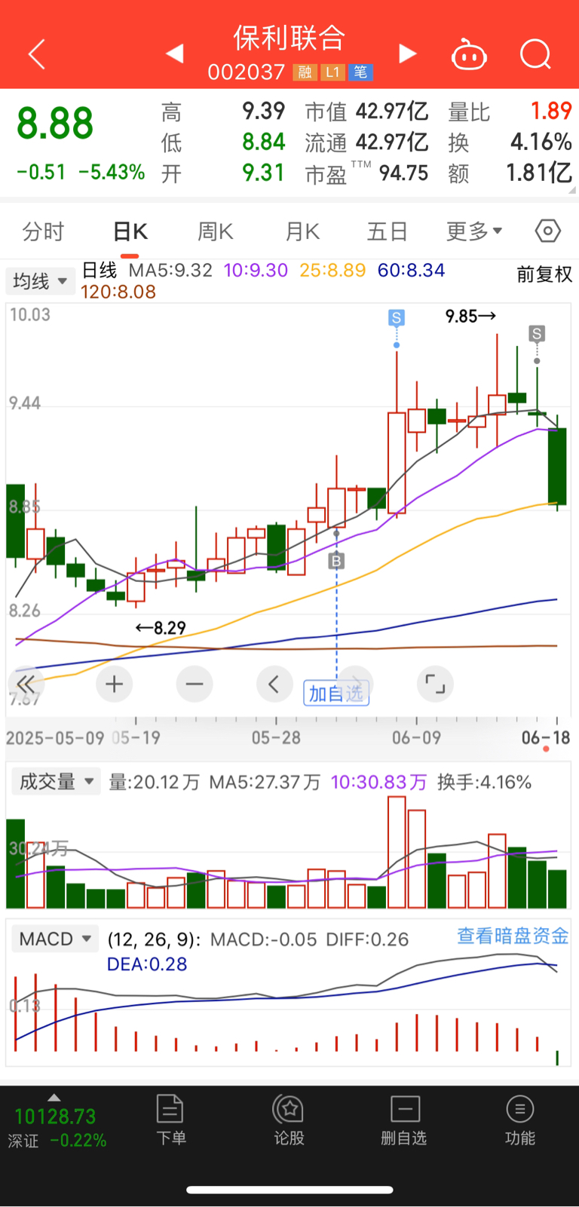The width and height of the screenshot is (579, 1207).
Task: Switch to 五日 five-day tab
Action: (388, 231)
